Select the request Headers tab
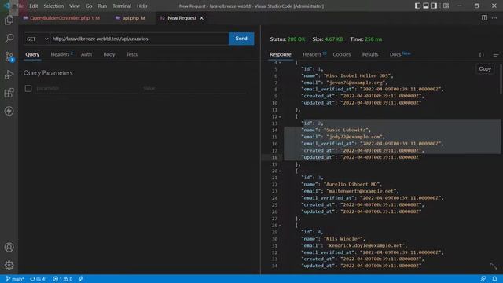The image size is (503, 283). coord(61,54)
